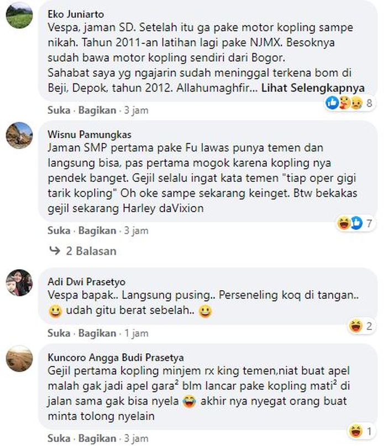The height and width of the screenshot is (446, 387).
Task: Open the Eko Juniarto name link
Action: (x=76, y=14)
